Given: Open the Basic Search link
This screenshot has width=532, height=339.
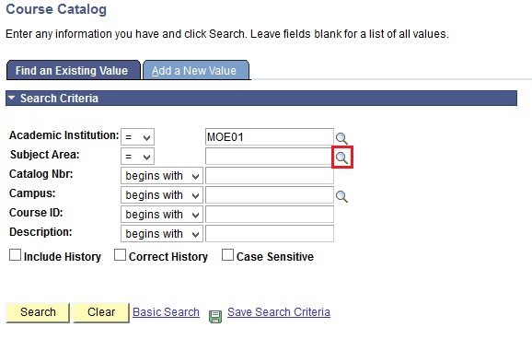Looking at the screenshot, I should pyautogui.click(x=166, y=312).
